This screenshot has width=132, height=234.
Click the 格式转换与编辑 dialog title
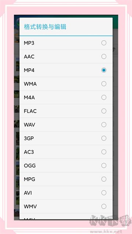(45, 27)
